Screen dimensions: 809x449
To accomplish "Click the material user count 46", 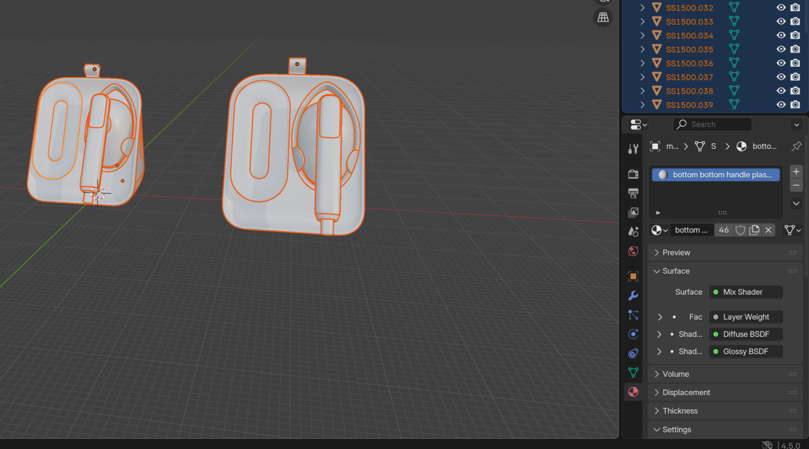I will [724, 230].
